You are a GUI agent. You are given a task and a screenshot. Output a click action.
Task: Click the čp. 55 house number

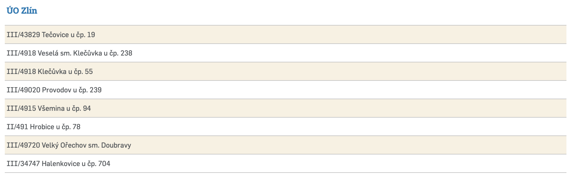83,72
